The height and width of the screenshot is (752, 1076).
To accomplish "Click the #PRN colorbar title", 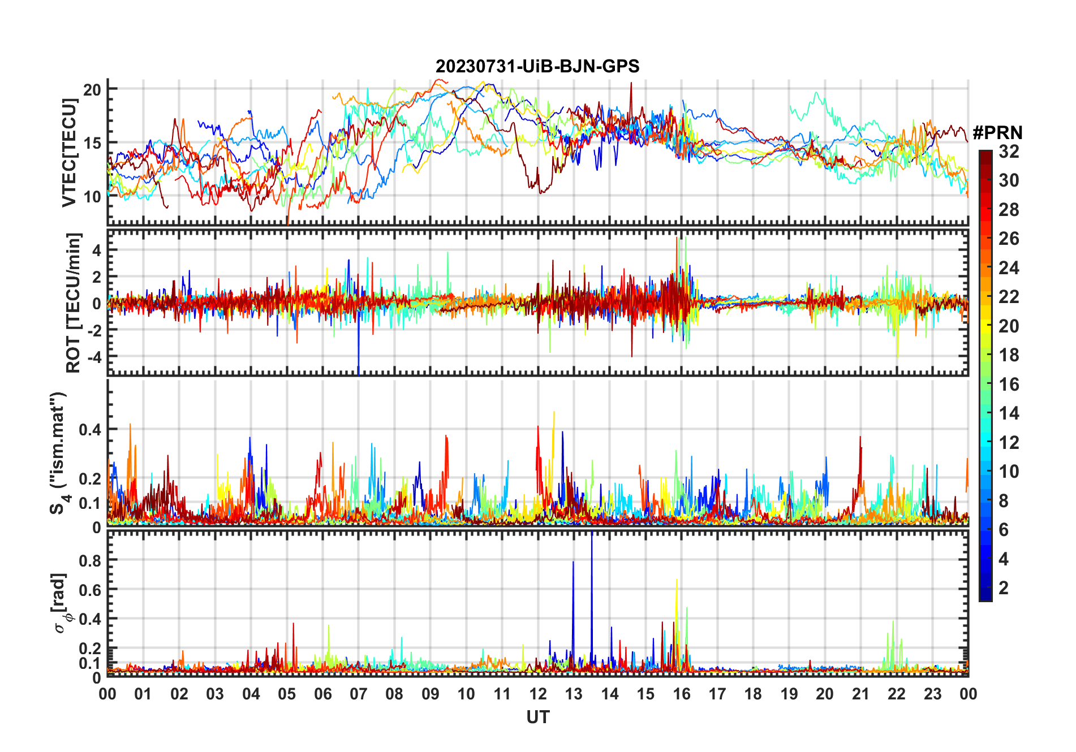I will coord(997,132).
